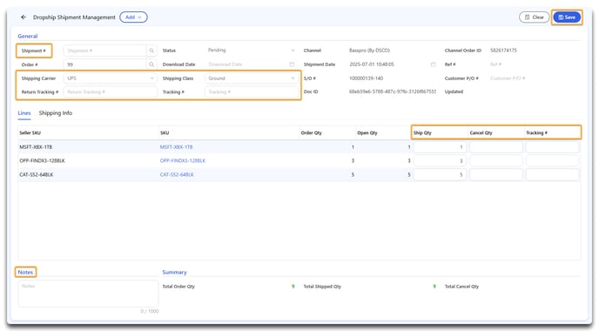Click the Notes text area
This screenshot has height=331, width=599.
click(x=88, y=294)
